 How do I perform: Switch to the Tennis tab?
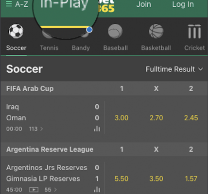pos(49,48)
